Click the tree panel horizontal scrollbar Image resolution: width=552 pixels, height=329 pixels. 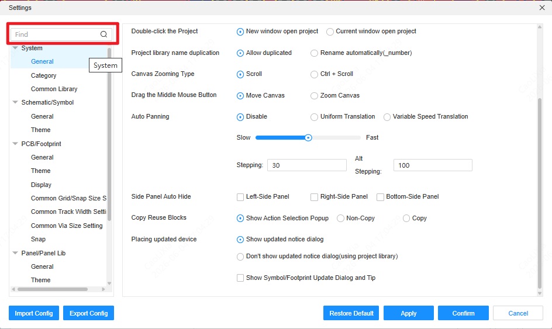pos(53,289)
